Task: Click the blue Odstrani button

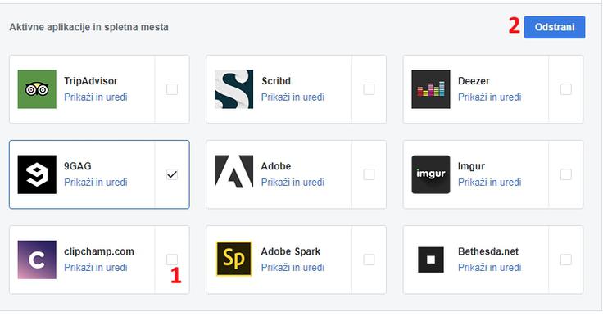Action: point(555,27)
